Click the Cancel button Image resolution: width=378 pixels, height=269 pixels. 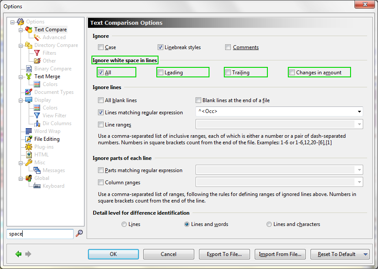169,254
